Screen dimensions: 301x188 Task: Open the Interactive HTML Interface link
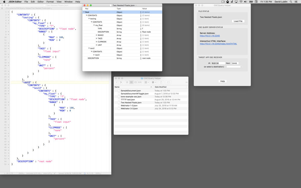coord(218,44)
